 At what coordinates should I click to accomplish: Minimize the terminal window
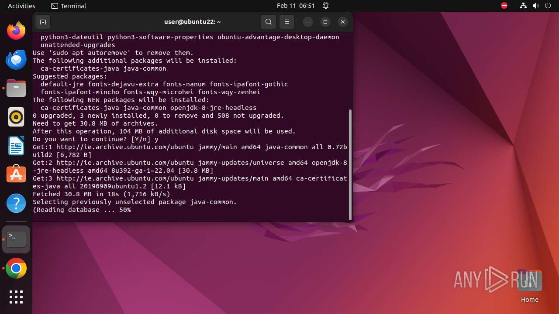point(308,22)
